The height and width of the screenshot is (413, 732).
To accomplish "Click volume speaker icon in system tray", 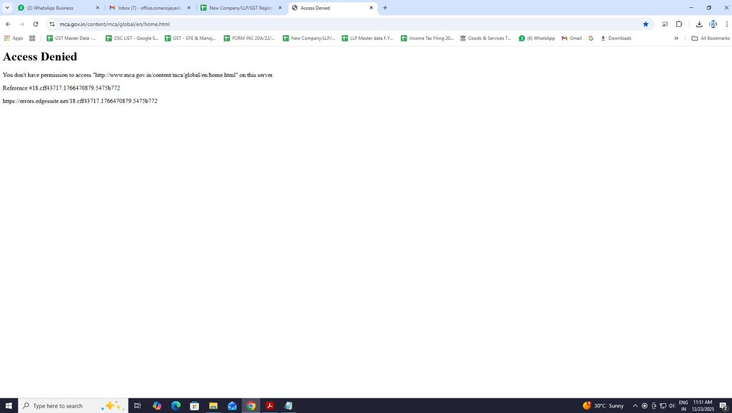I will point(672,406).
